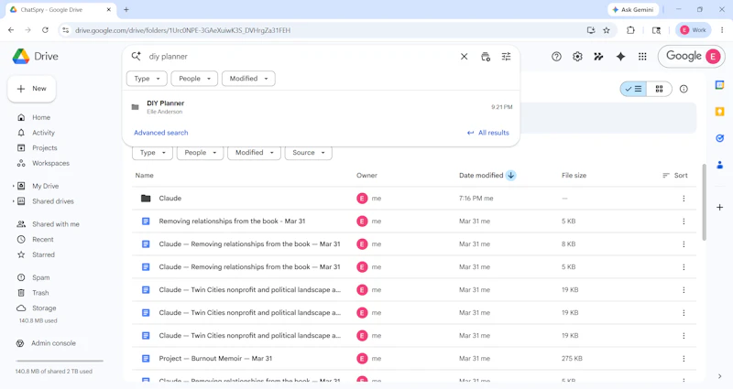This screenshot has width=733, height=389.
Task: Reload the page
Action: [x=45, y=30]
